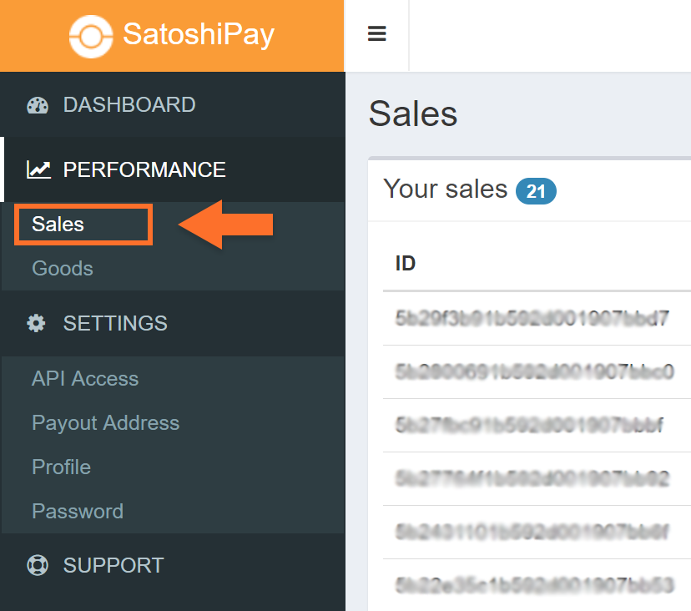The width and height of the screenshot is (691, 611).
Task: Open the Profile settings page
Action: [61, 467]
